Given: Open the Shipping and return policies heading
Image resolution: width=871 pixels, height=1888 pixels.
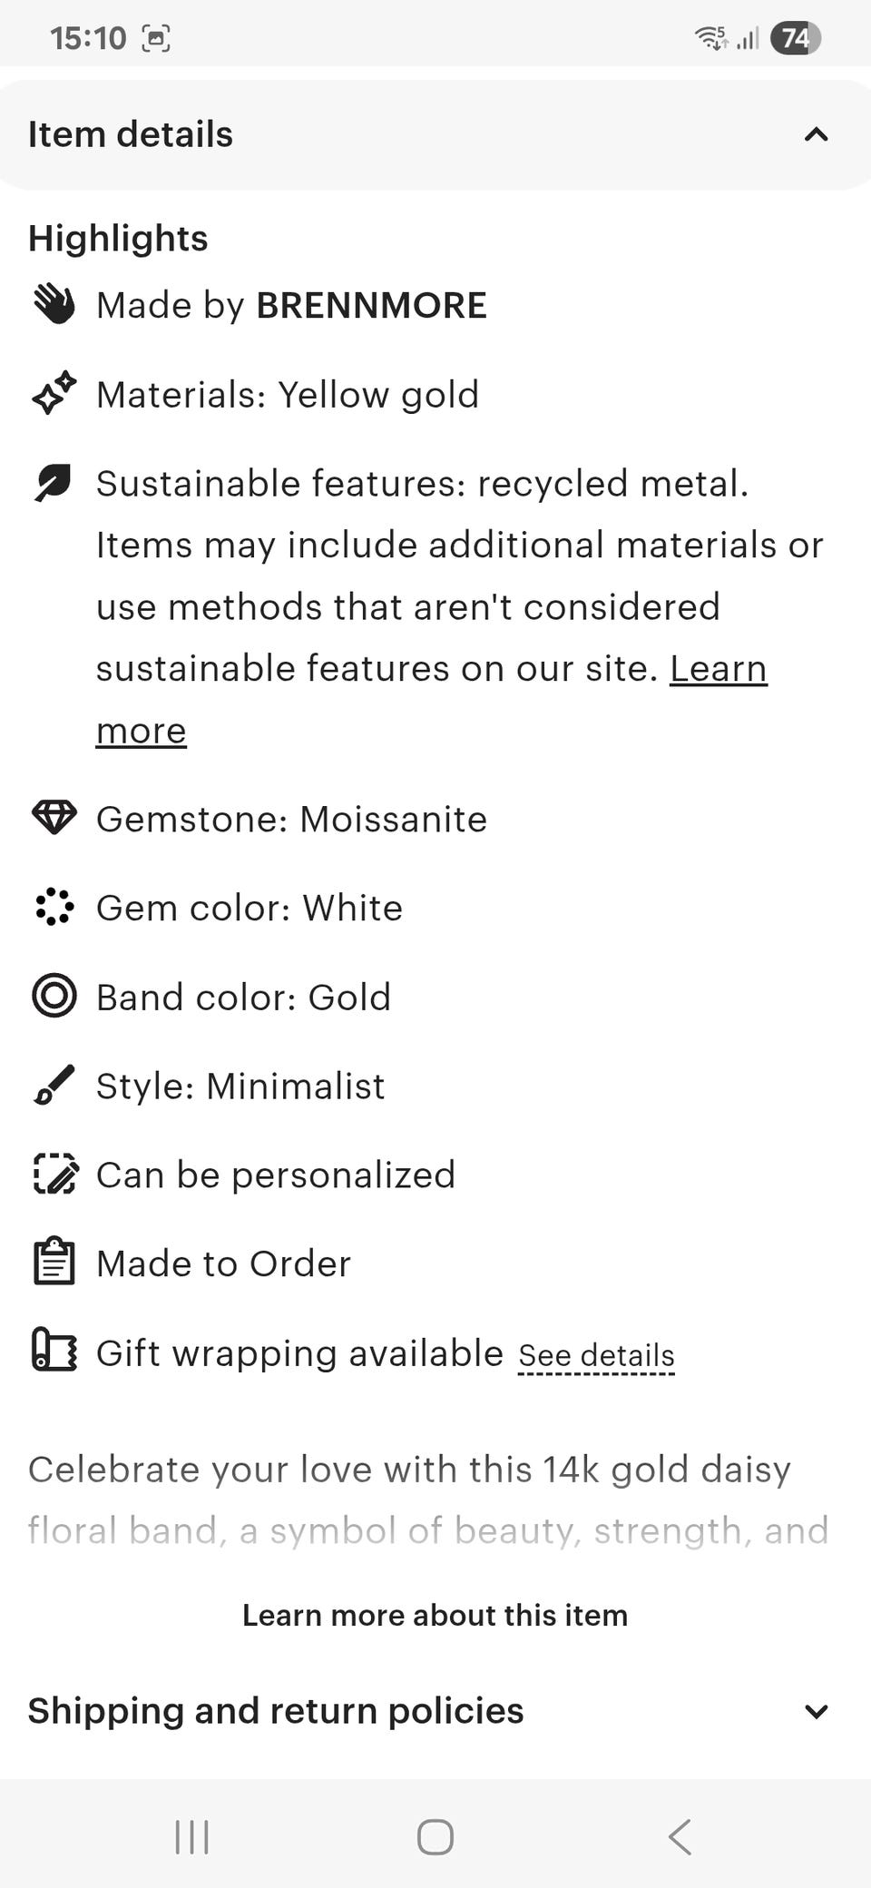Looking at the screenshot, I should (276, 1711).
